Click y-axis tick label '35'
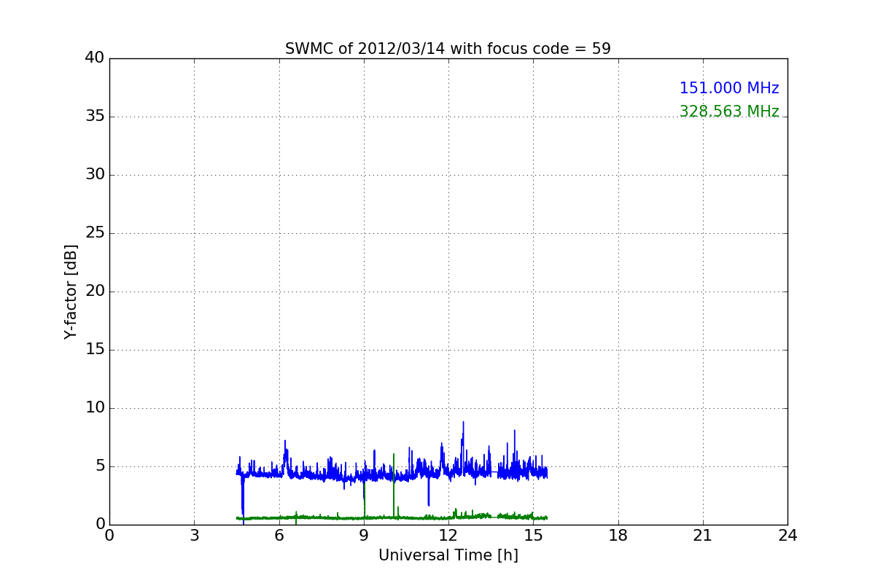Screen dimensions: 875x583 coord(95,117)
